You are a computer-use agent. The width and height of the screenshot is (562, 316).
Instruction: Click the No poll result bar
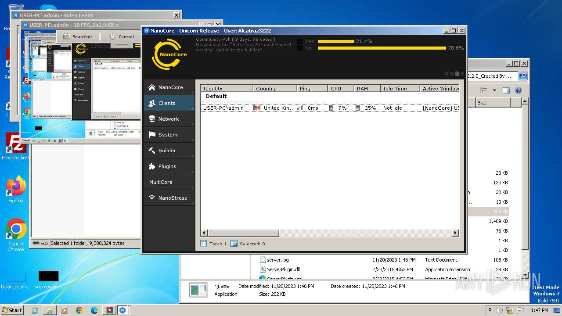pyautogui.click(x=382, y=48)
